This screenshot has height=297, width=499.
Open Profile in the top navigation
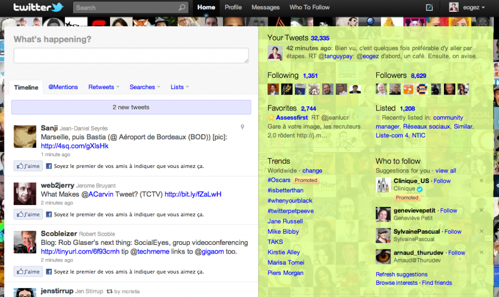tap(233, 7)
